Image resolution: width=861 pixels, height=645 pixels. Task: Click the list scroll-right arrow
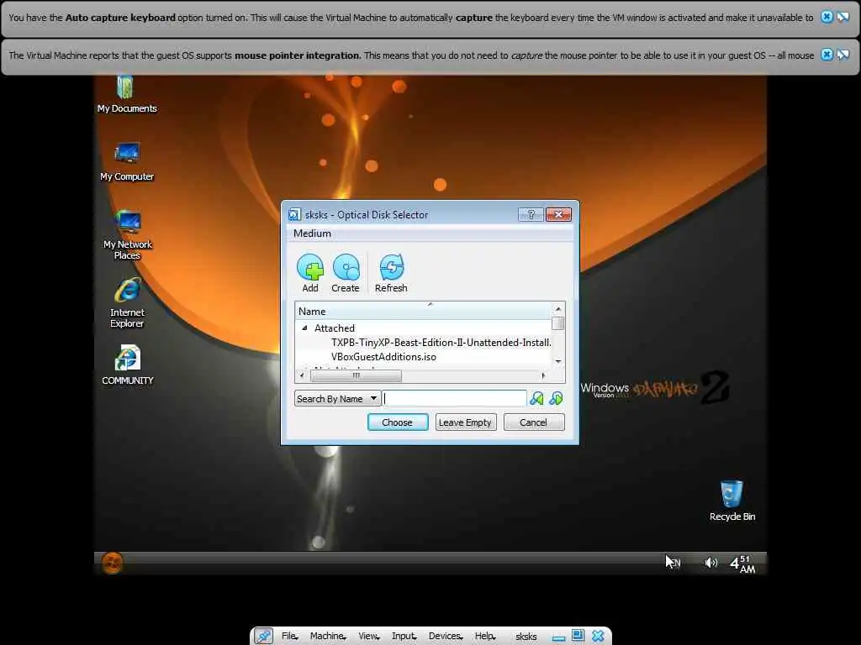(x=543, y=375)
